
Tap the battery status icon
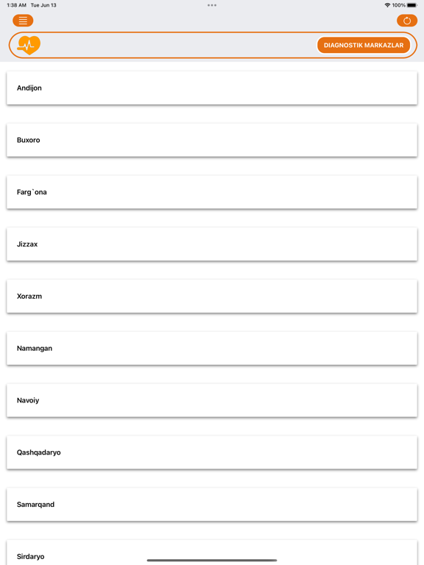[x=412, y=5]
